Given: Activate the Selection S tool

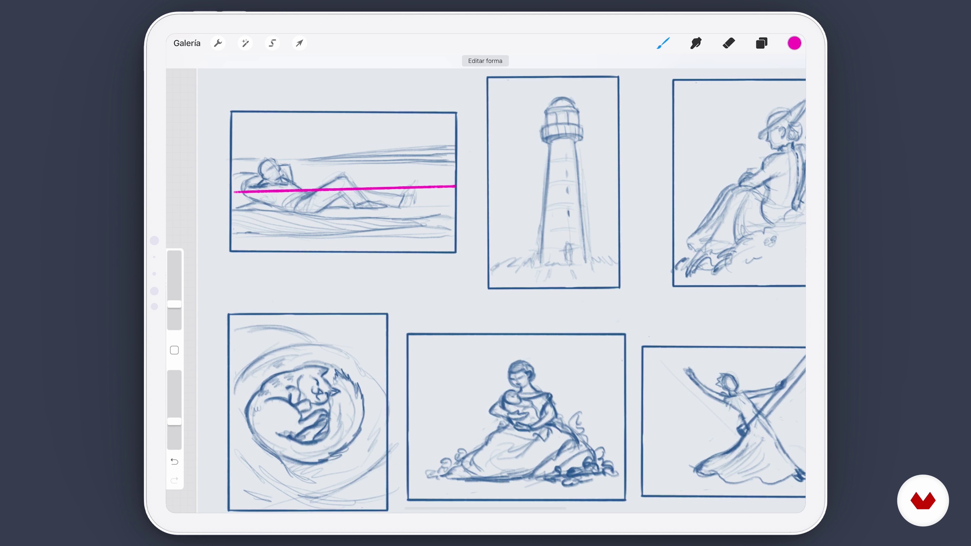Looking at the screenshot, I should point(272,43).
